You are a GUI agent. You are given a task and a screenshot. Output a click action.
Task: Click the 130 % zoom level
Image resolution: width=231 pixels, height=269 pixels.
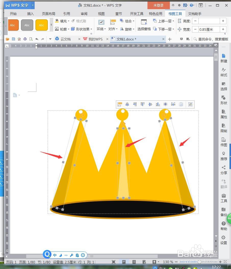coord(168,262)
